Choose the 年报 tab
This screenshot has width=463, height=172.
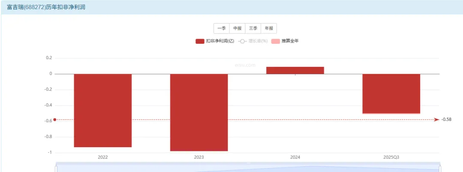[269, 28]
